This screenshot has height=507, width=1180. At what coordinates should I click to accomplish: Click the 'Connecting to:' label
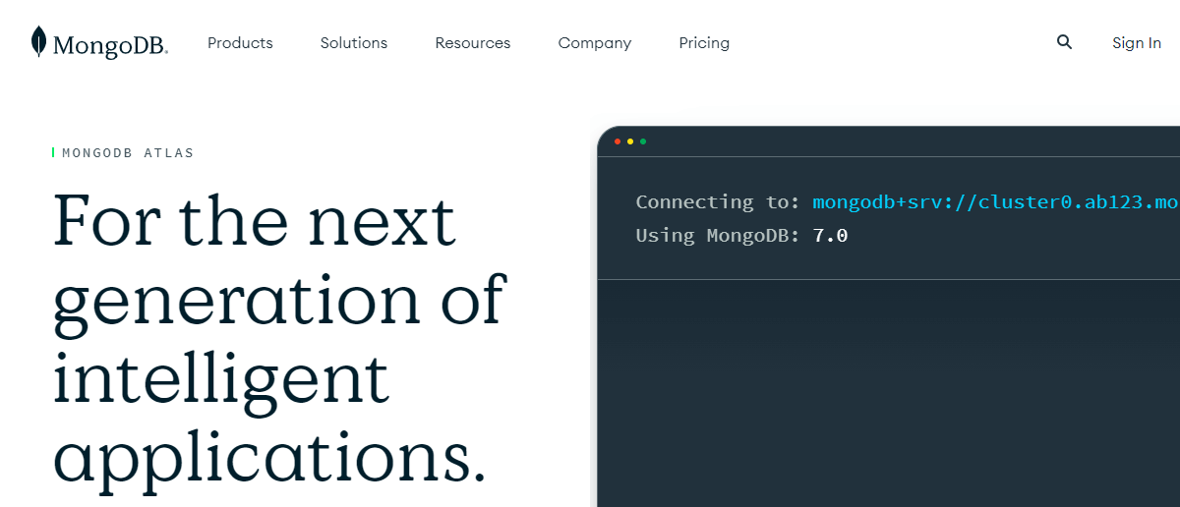[719, 202]
